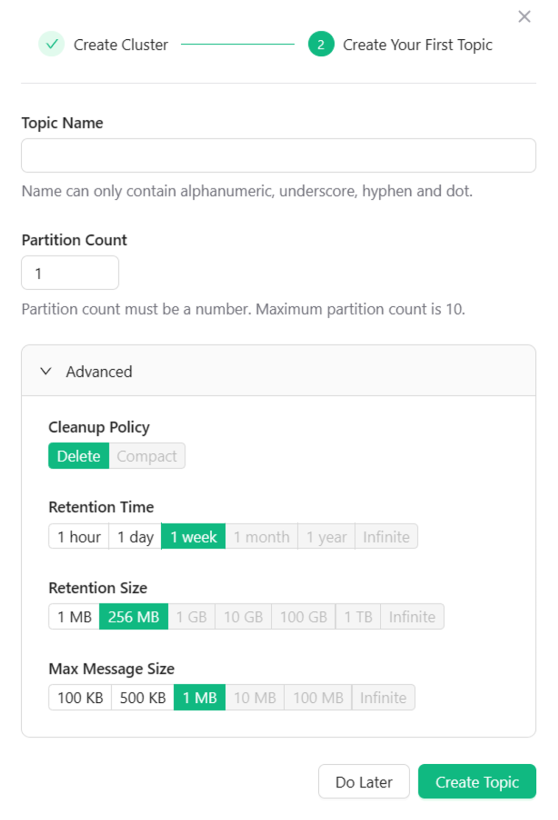The height and width of the screenshot is (820, 558).
Task: Click the Partition Count field
Action: tap(70, 273)
